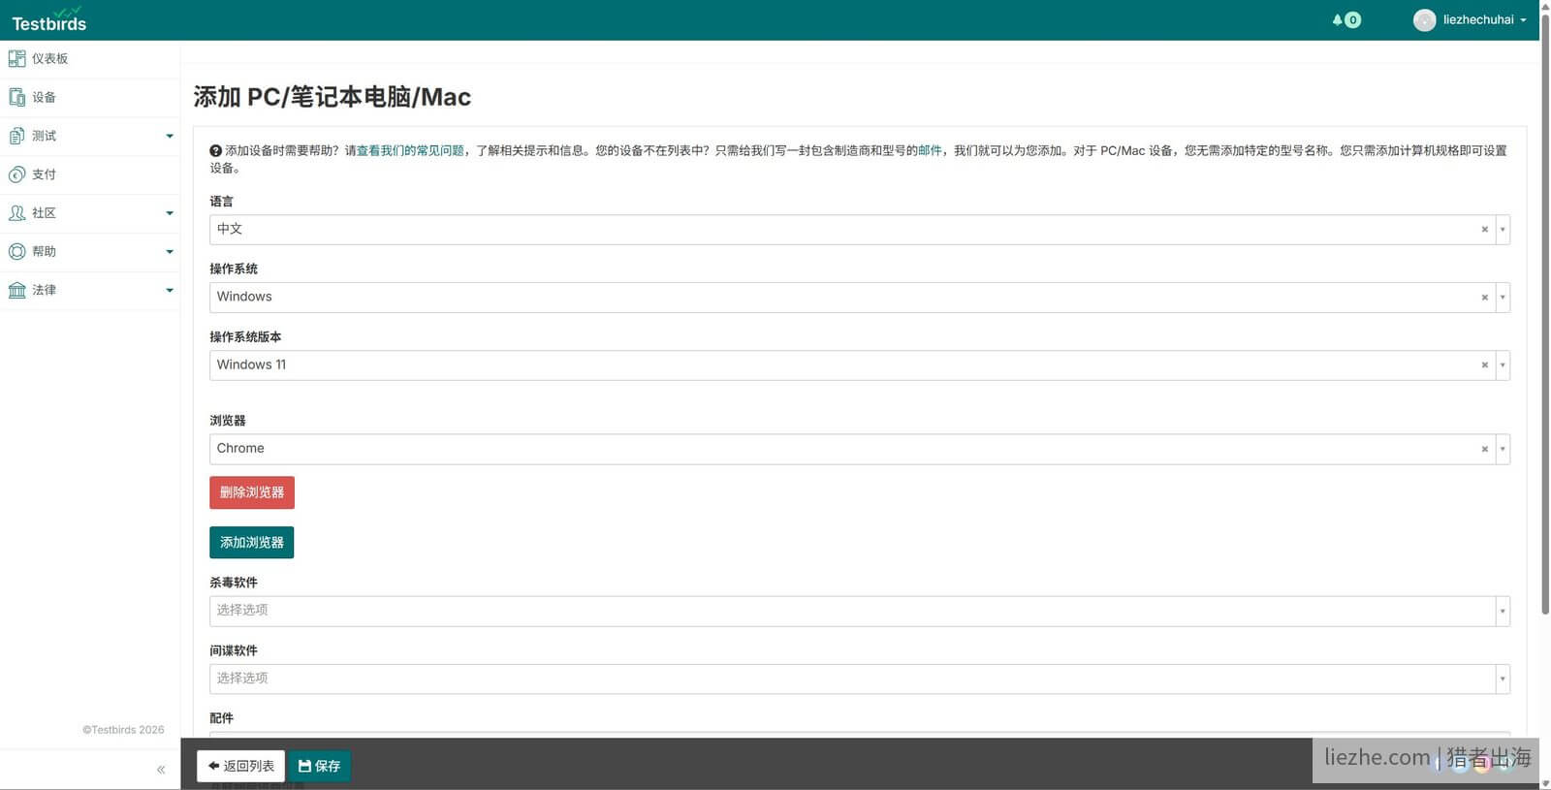Screen dimensions: 1551x790
Task: Click the notification count badge 0
Action: 1353,19
